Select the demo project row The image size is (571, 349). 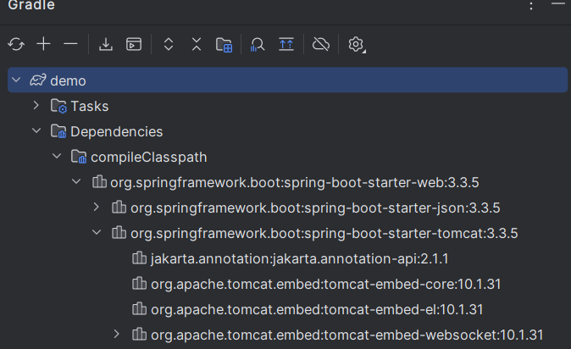(288, 80)
